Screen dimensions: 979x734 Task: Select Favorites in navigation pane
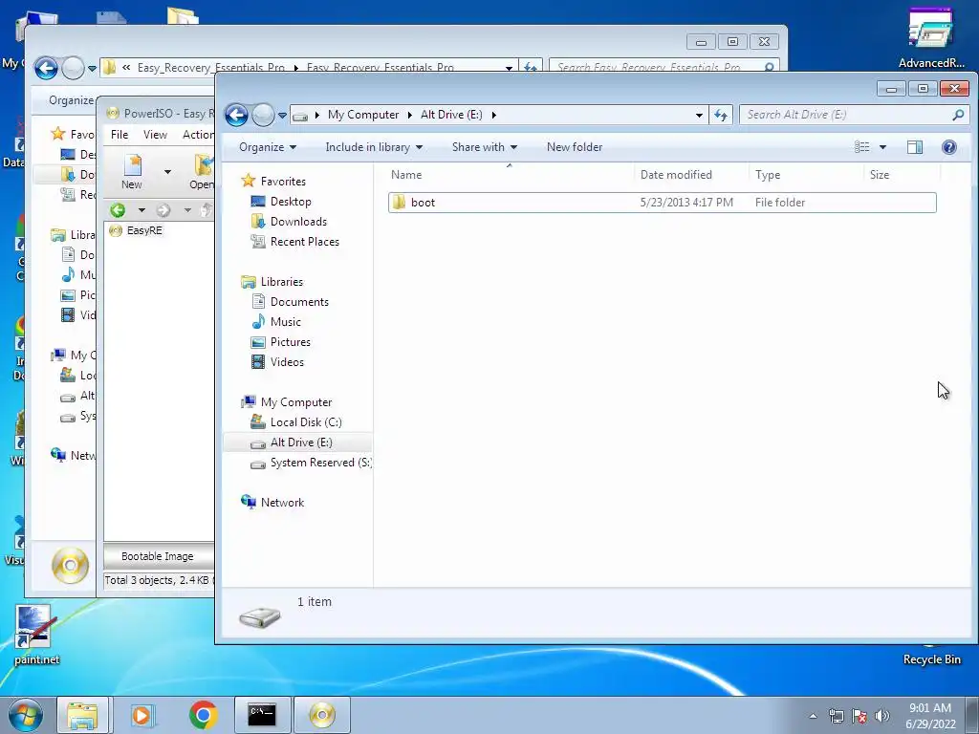pos(283,182)
